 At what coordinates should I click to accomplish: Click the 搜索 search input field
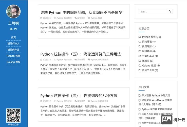pos(153,11)
